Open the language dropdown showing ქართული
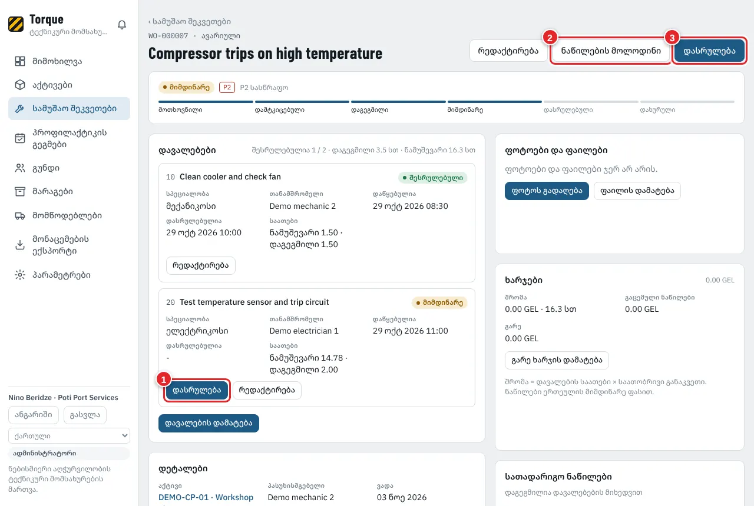Screen dimensions: 754x506 pos(69,436)
